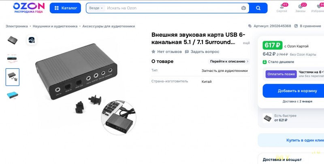Click the star icon next to Нет отзывов
Screen dimensions: 324x164
coord(153,52)
